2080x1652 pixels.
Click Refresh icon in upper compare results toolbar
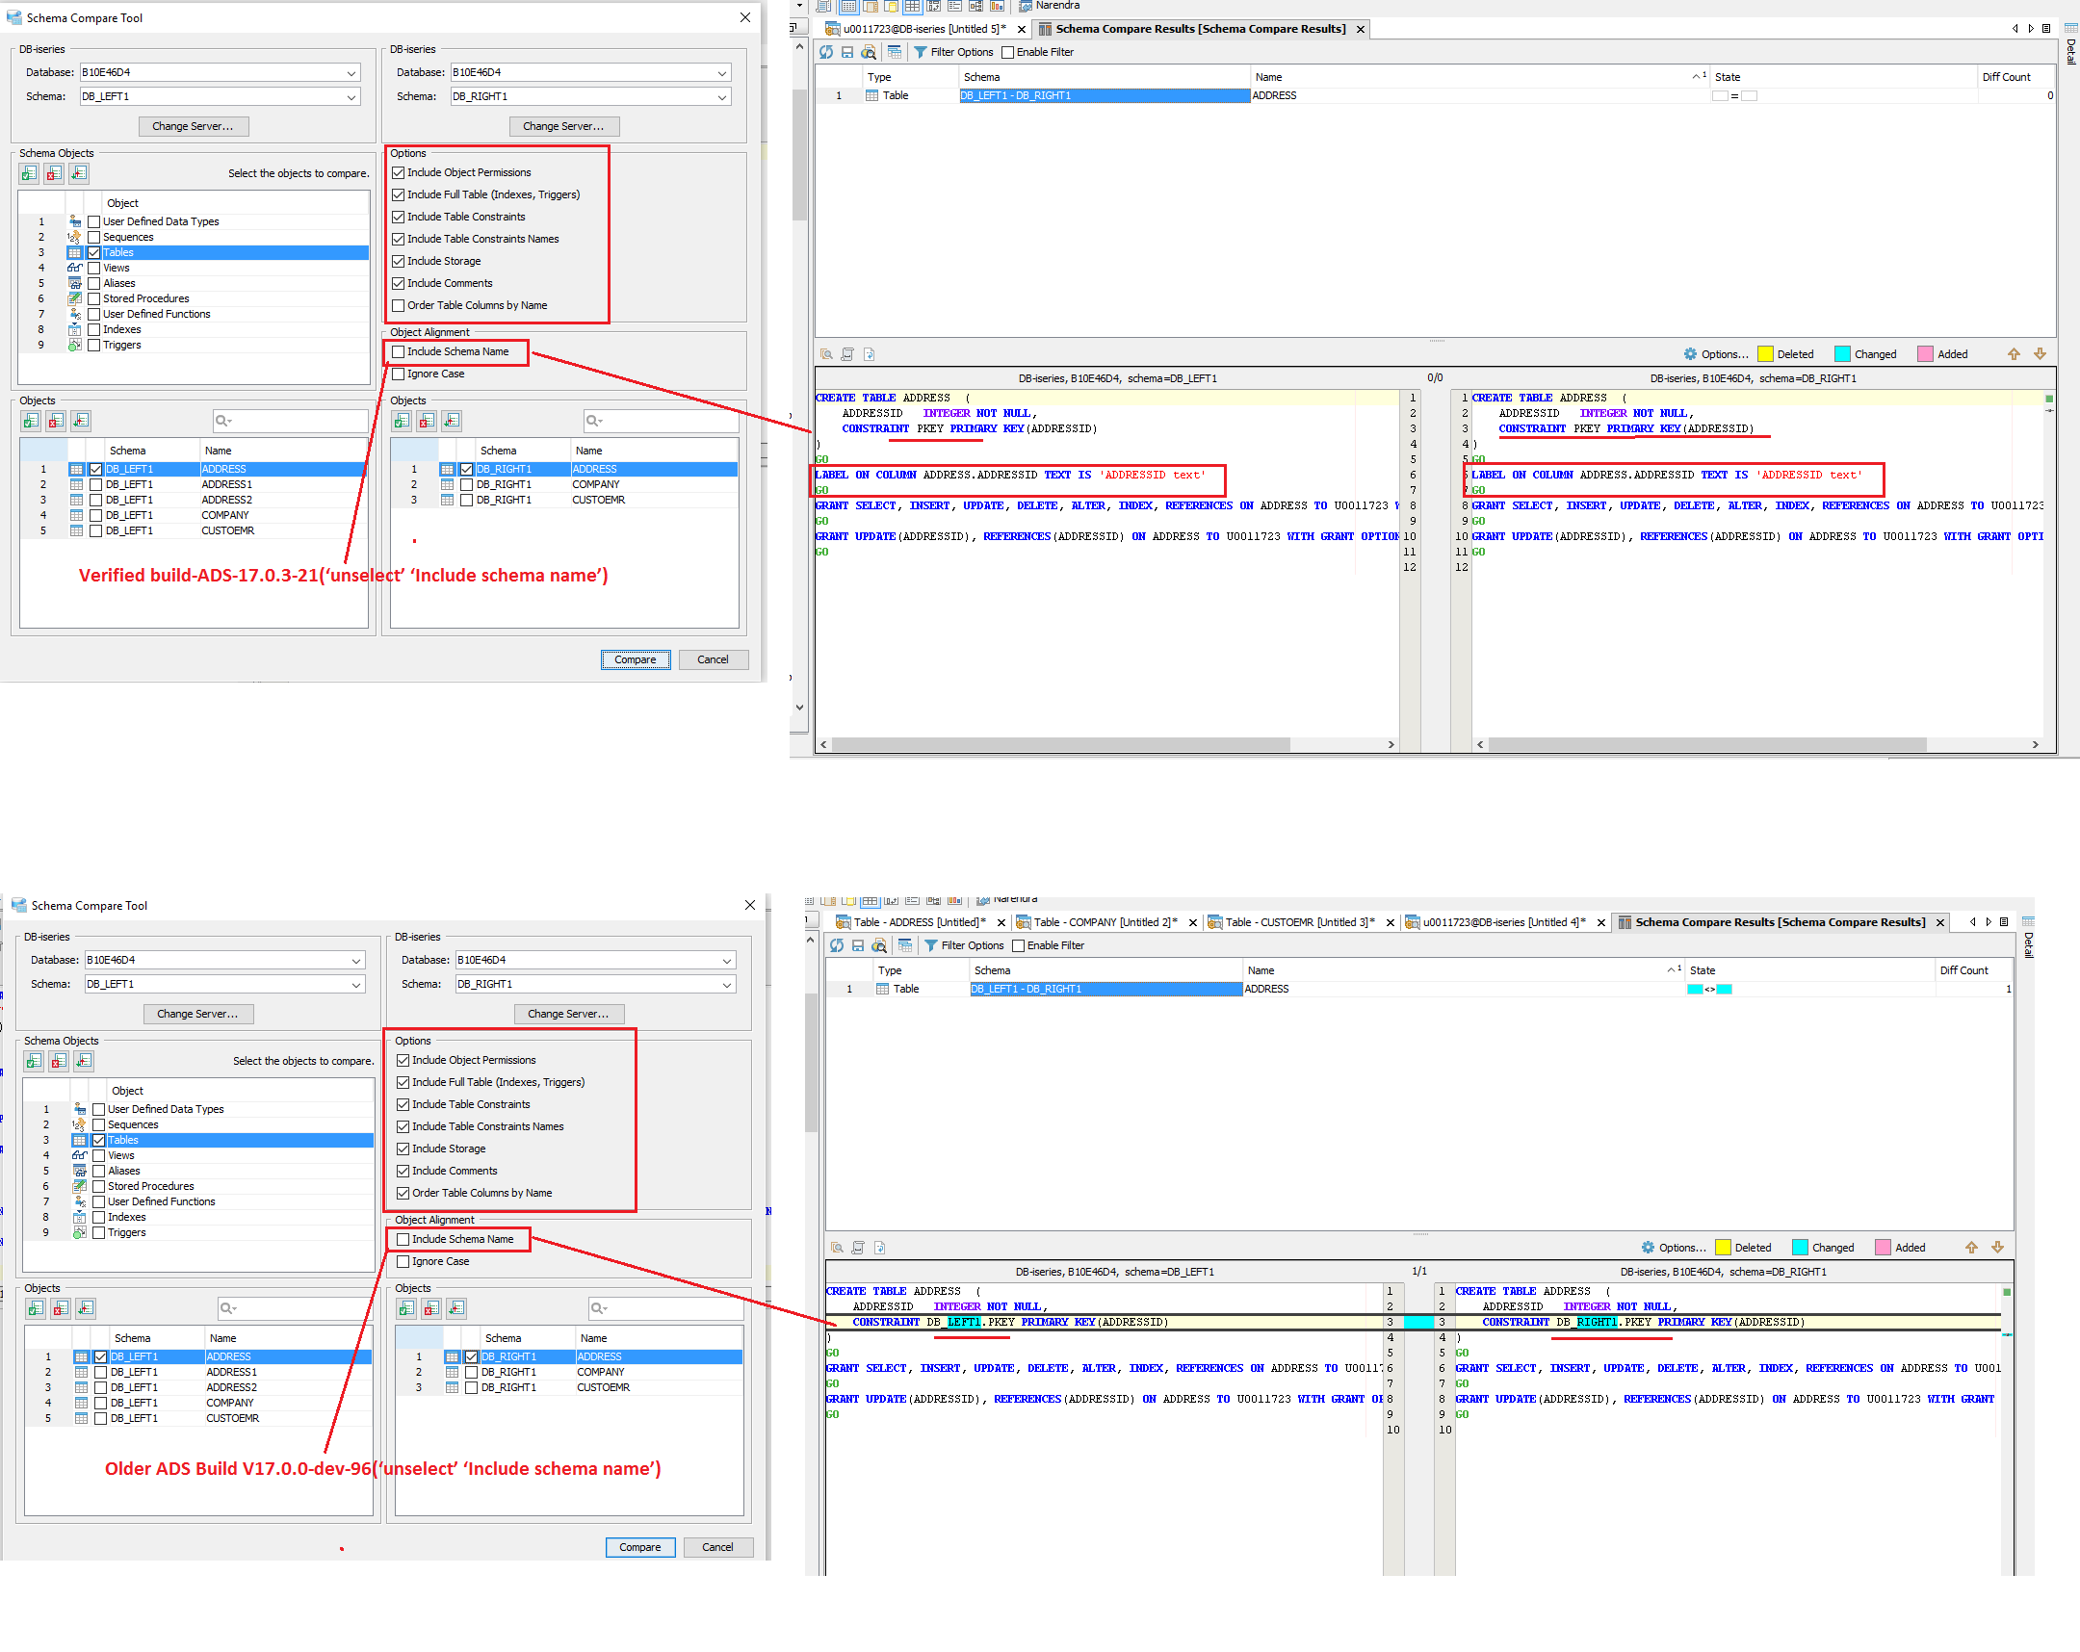827,52
